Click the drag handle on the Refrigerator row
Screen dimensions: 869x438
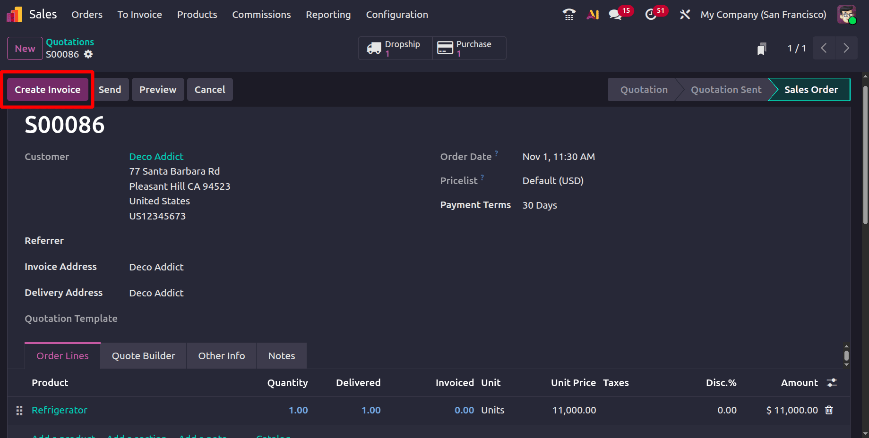19,410
